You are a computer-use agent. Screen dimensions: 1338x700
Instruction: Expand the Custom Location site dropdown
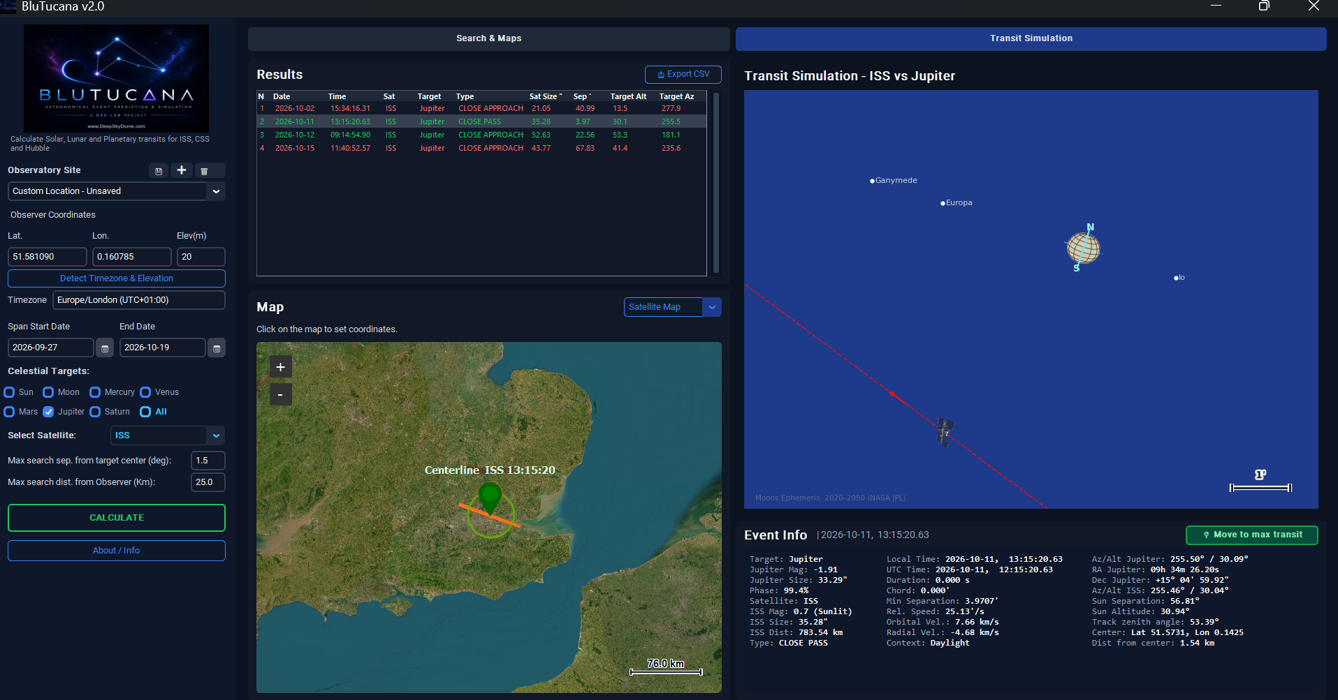coord(216,191)
